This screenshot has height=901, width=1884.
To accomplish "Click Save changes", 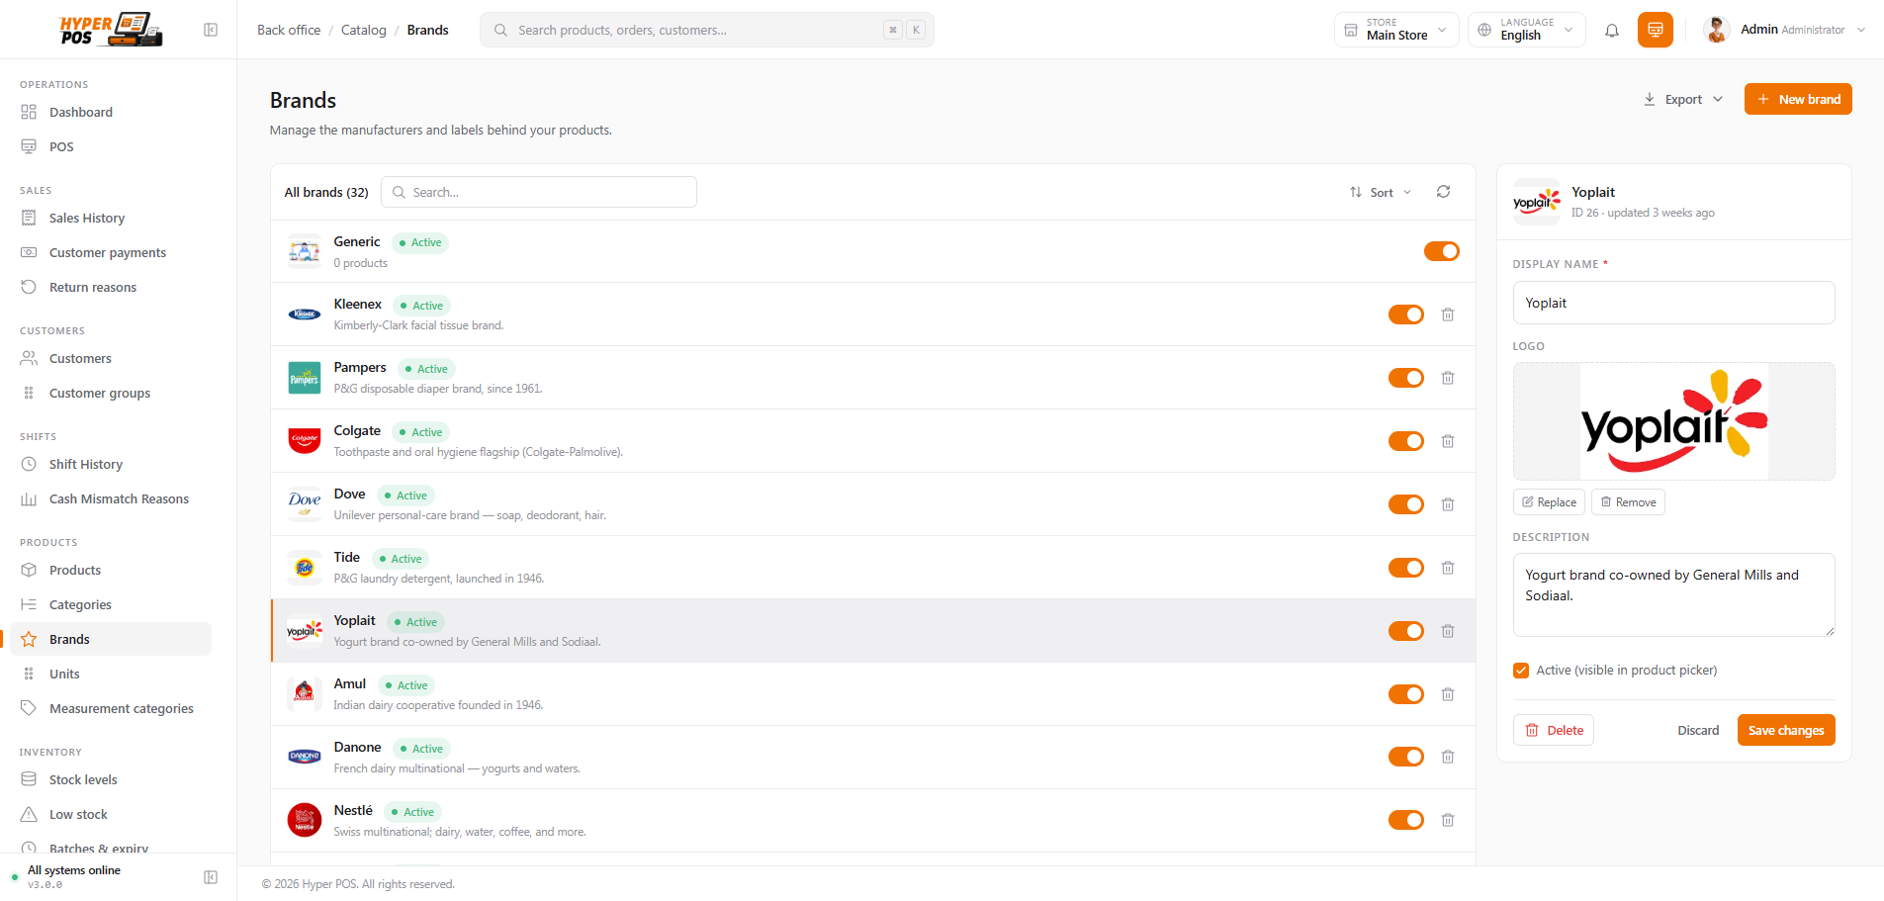I will pyautogui.click(x=1786, y=730).
